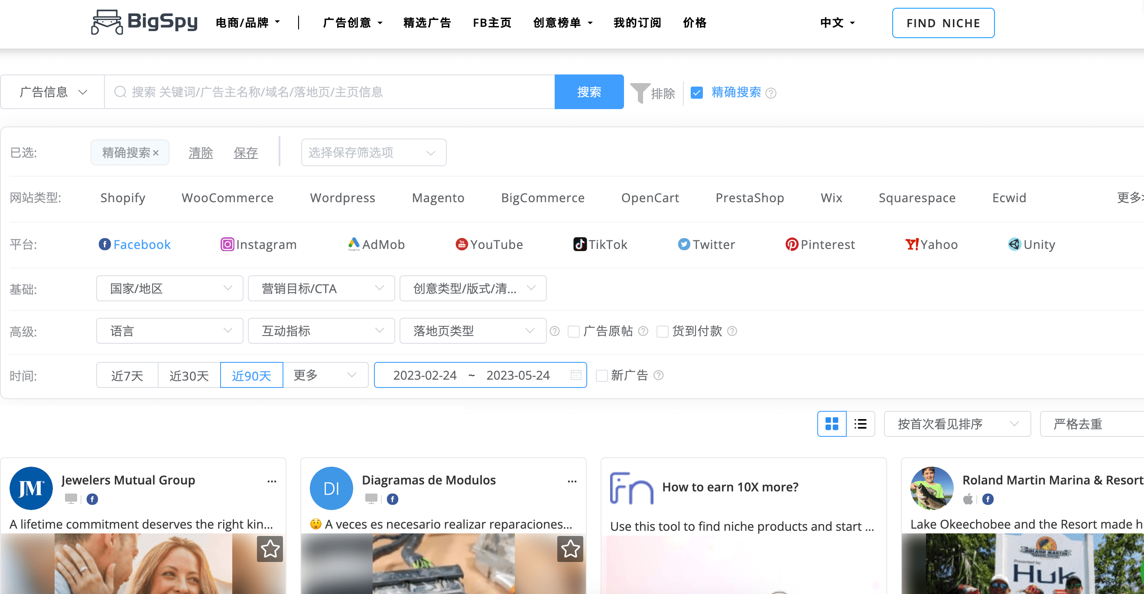Viewport: 1144px width, 594px height.
Task: Click the date range input field
Action: 480,375
